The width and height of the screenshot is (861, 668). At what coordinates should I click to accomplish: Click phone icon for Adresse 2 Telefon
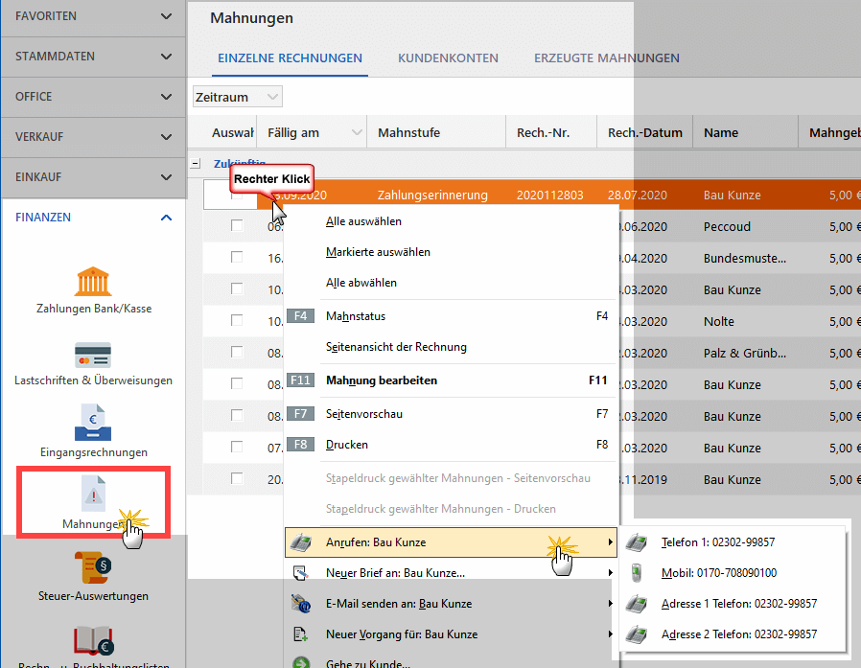(x=637, y=634)
